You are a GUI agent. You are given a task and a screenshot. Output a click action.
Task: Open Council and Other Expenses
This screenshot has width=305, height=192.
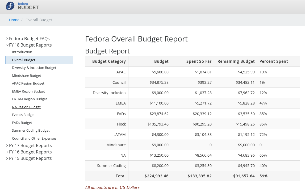click(x=34, y=138)
